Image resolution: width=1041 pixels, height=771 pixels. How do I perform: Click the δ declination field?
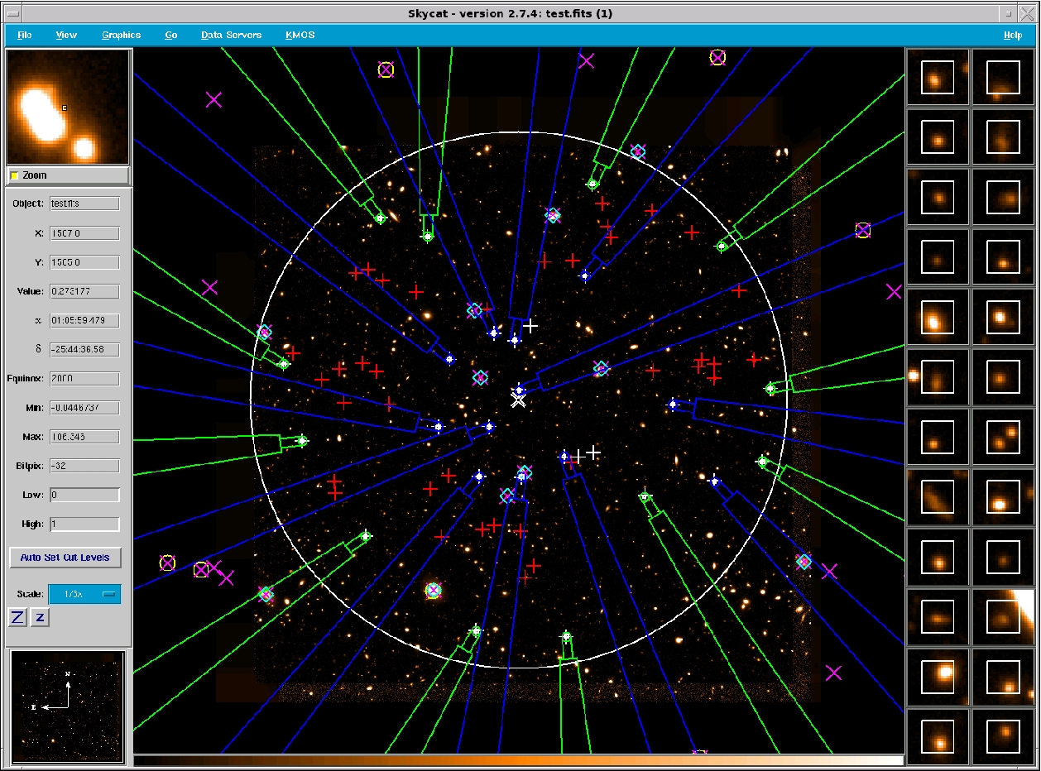click(84, 349)
